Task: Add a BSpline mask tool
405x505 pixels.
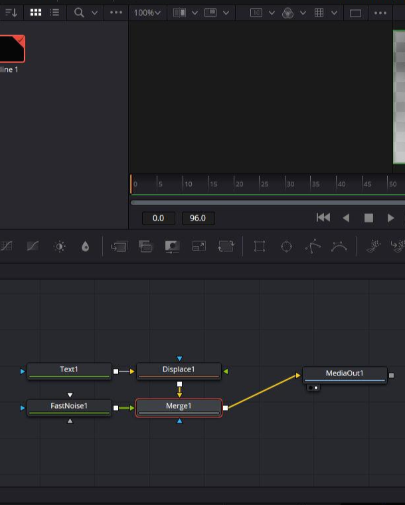Action: [x=339, y=247]
